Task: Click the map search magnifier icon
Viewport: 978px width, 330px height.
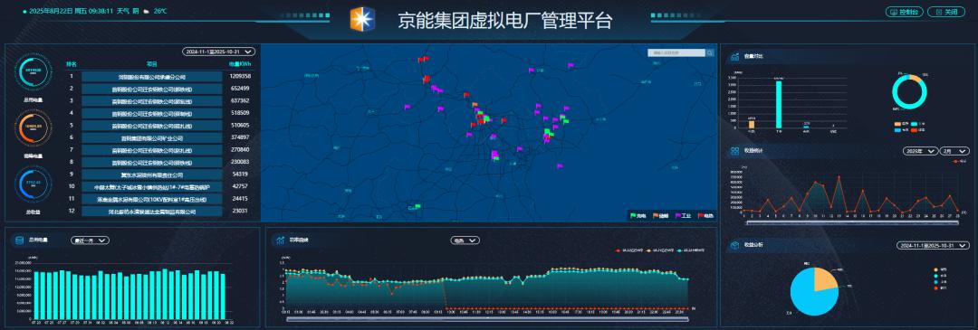Action: (x=710, y=53)
